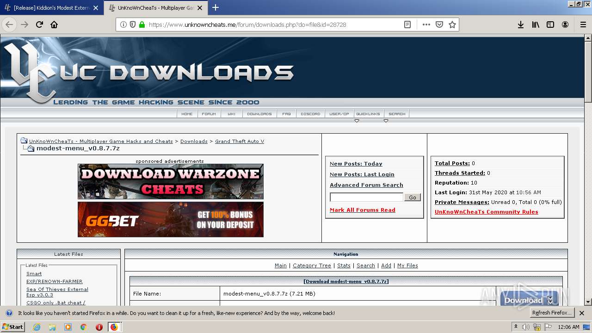Expand the SEARCH menu in the site navbar
This screenshot has width=592, height=333.
point(397,114)
